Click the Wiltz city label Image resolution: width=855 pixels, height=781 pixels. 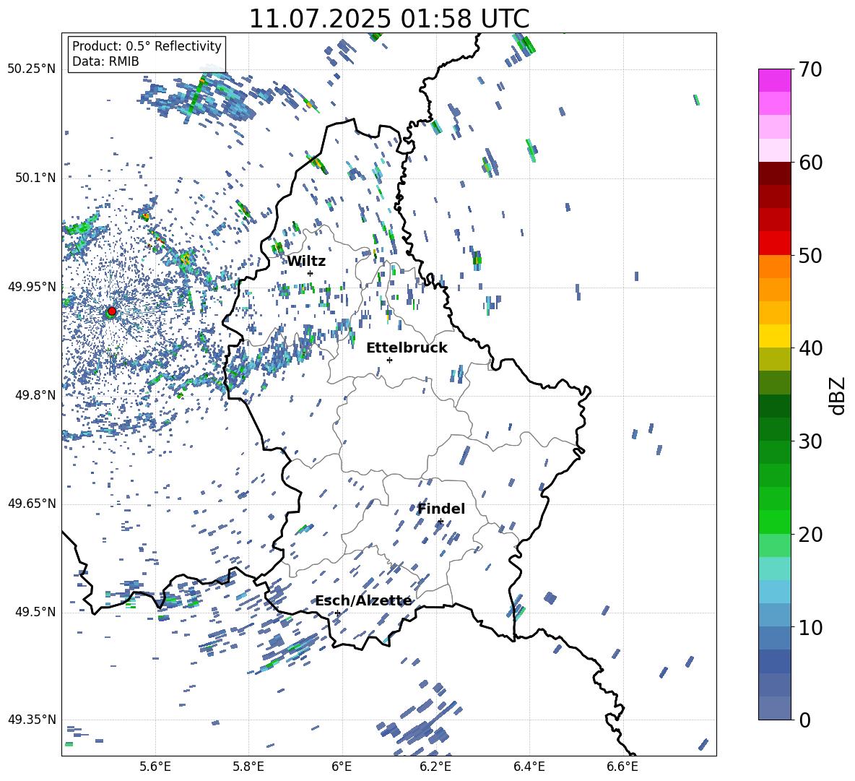pos(306,262)
